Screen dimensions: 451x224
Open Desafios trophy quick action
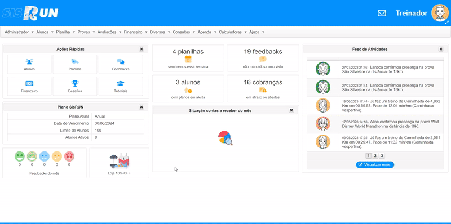click(x=75, y=86)
